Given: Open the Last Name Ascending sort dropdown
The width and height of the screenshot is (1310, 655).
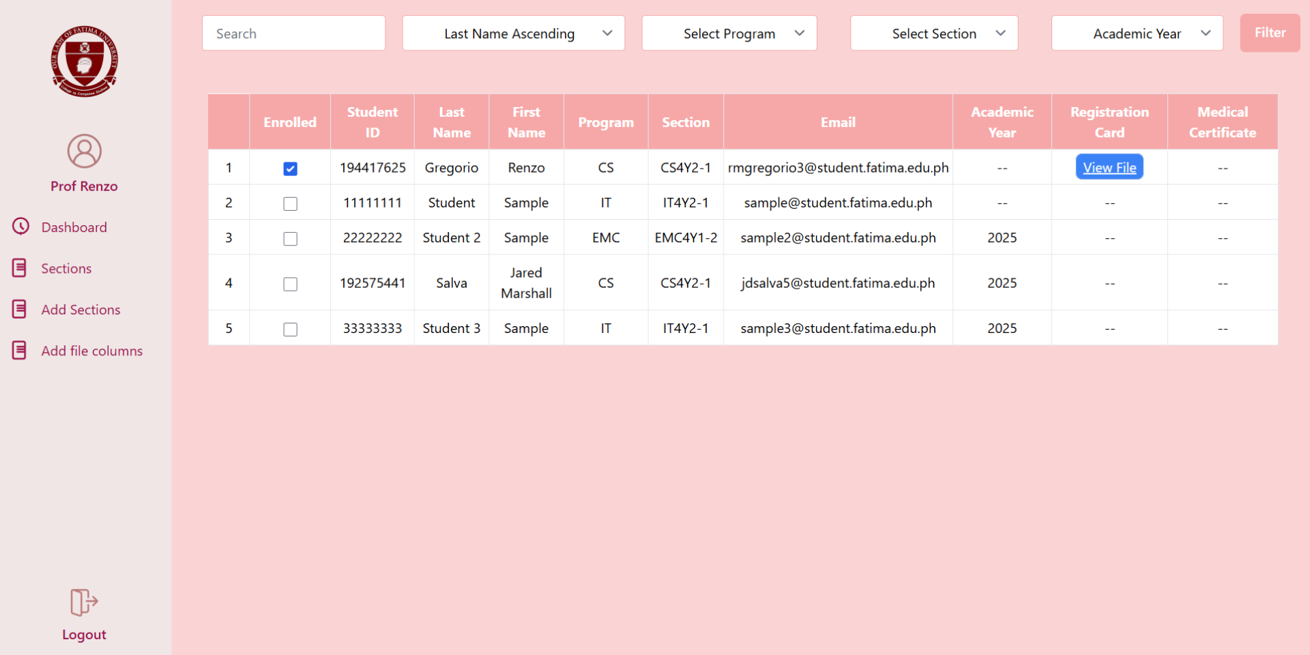Looking at the screenshot, I should (513, 33).
